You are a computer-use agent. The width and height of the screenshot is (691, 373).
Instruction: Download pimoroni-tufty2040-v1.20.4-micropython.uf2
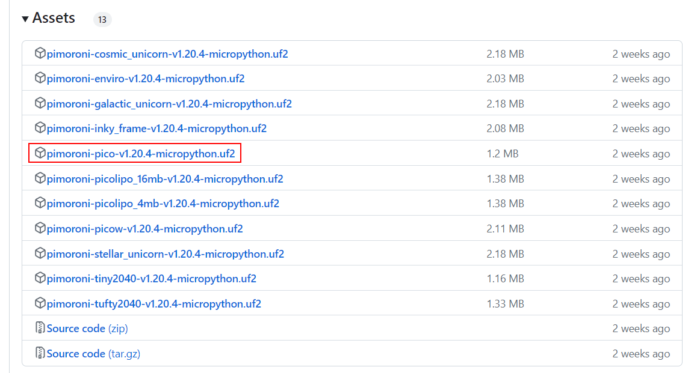point(153,304)
